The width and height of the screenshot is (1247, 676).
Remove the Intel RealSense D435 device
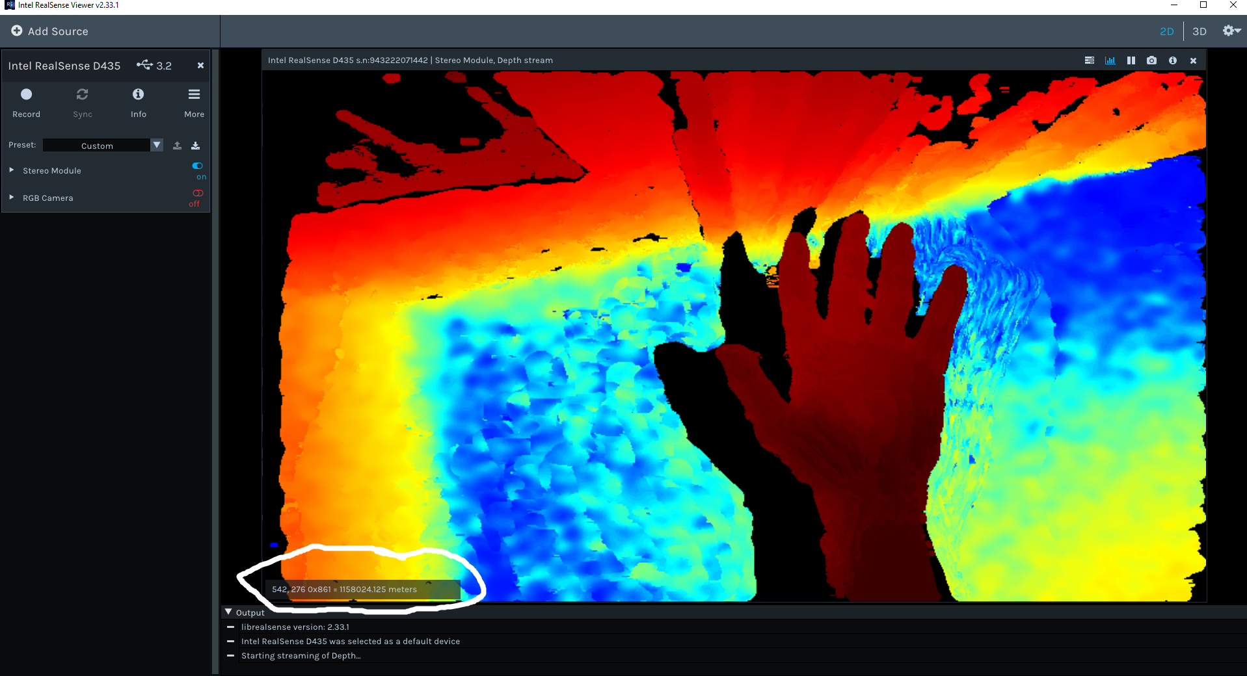[200, 66]
